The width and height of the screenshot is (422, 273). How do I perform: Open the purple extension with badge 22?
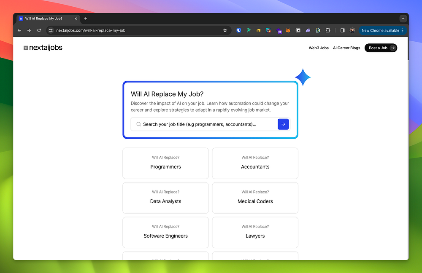279,31
